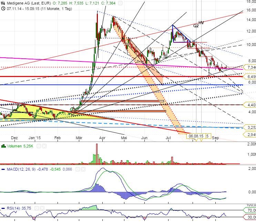Viewport: 256px width, 222px height.
Task: Click the Mai time axis label
Action: coord(124,138)
